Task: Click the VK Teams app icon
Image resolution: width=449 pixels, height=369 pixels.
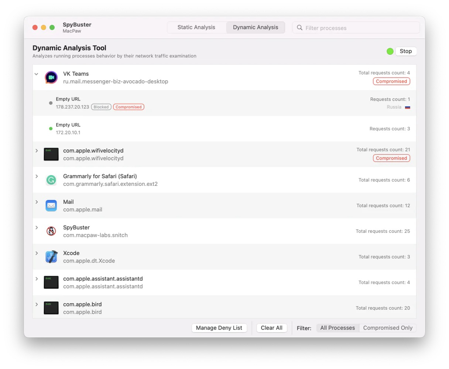Action: [51, 78]
